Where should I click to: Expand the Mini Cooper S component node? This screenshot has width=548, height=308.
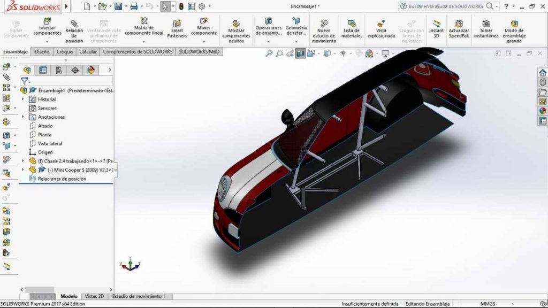(23, 170)
